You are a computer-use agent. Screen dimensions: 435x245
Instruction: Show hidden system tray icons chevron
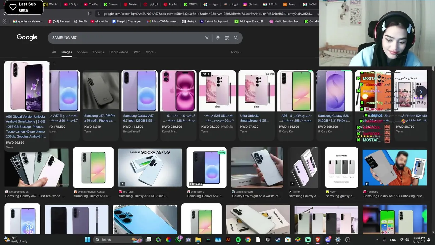click(377, 240)
